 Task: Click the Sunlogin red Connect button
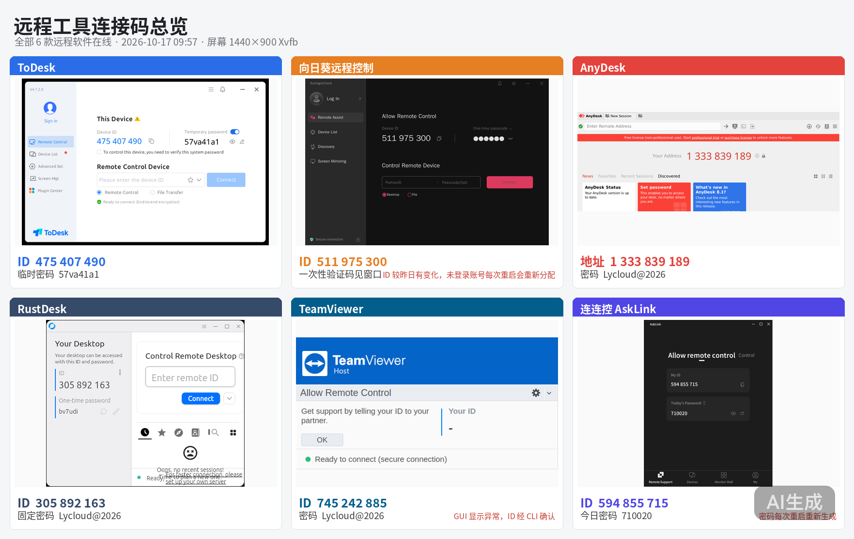(x=509, y=182)
